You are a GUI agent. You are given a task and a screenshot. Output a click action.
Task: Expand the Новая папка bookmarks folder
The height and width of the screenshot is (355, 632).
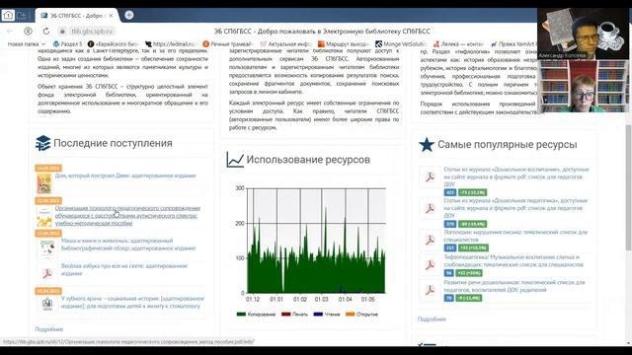click(27, 43)
